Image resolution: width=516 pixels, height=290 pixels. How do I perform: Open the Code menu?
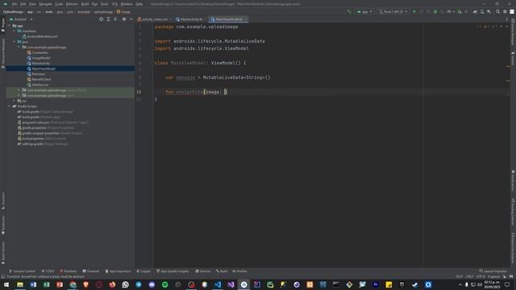pyautogui.click(x=59, y=4)
